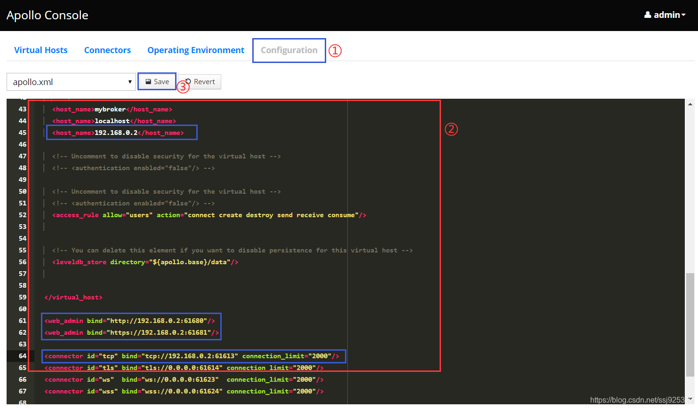698x409 pixels.
Task: Click connector id wss line
Action: [x=184, y=391]
